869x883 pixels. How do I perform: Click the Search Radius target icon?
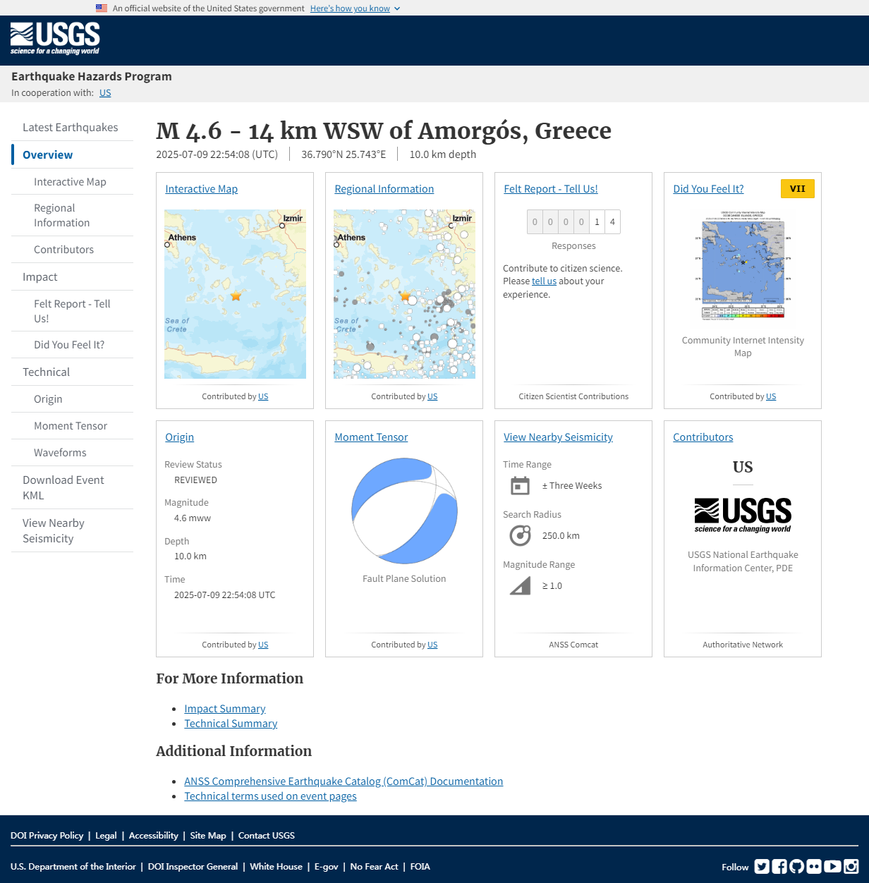pyautogui.click(x=520, y=536)
